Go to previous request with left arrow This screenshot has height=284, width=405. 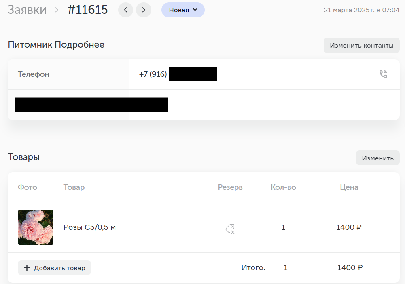[126, 10]
